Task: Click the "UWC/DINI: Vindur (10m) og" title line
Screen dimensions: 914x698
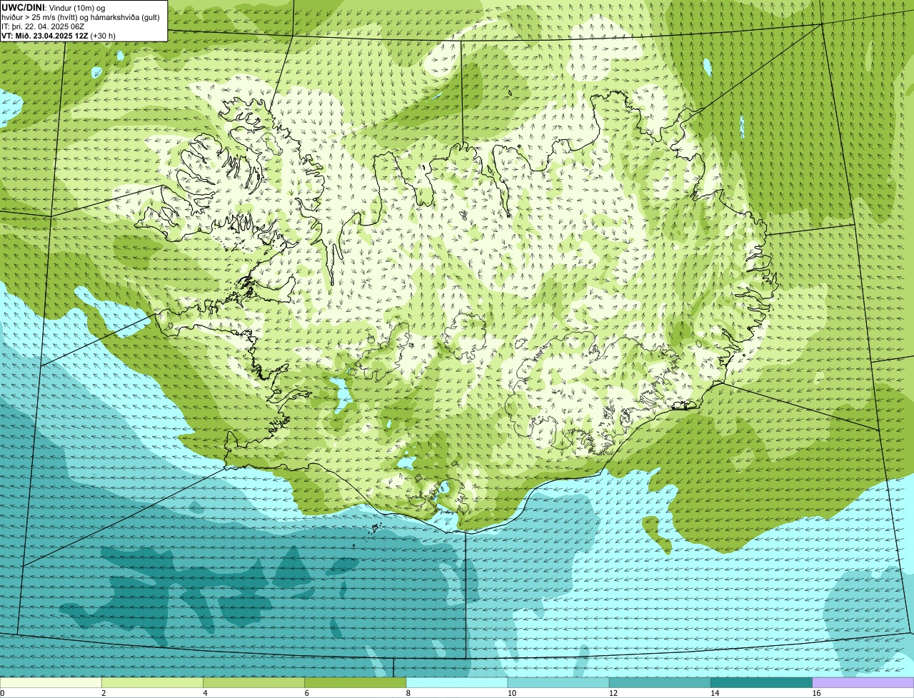Action: [54, 7]
